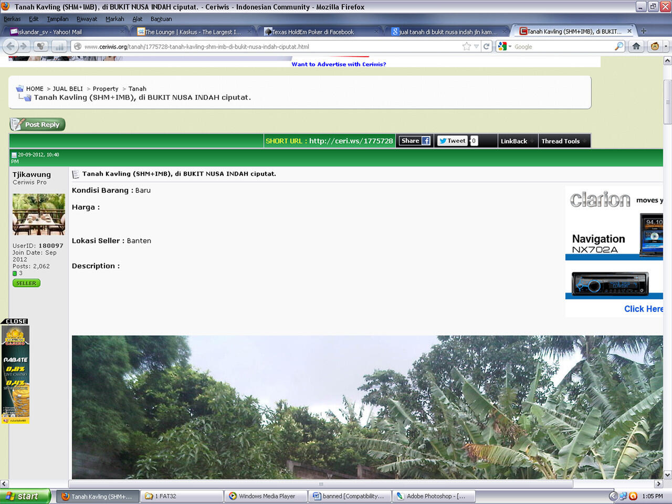672x504 pixels.
Task: Open the Want to Advertise with Ceriwis link
Action: click(339, 64)
